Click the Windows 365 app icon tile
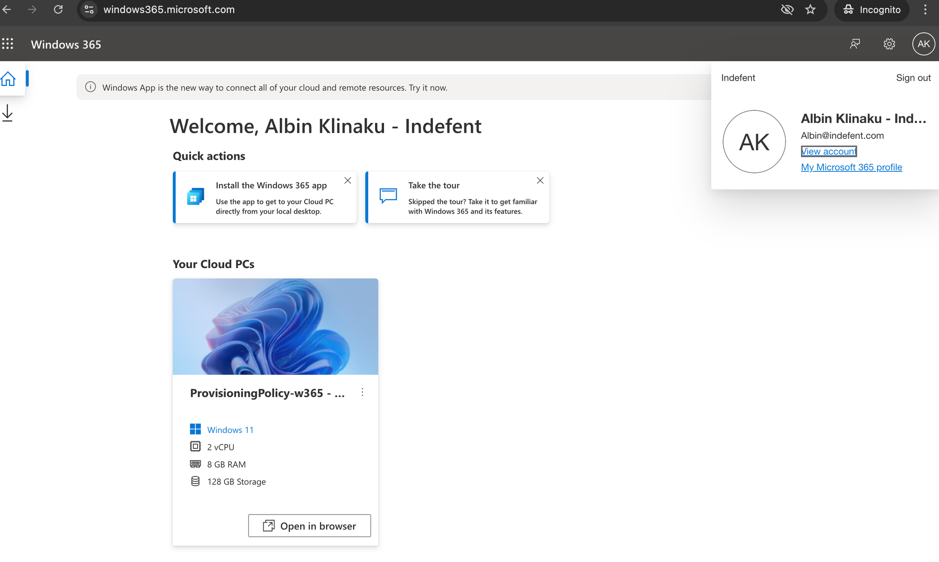Viewport: 939px width, 562px height. pyautogui.click(x=195, y=196)
